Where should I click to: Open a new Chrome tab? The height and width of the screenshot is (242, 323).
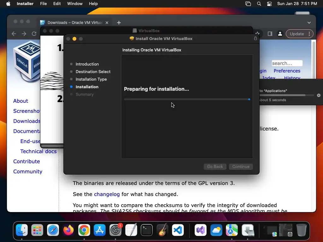coord(119,23)
